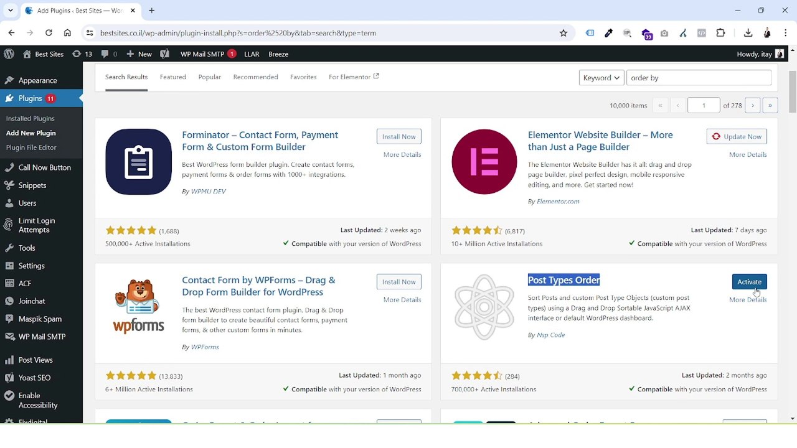Open the IP lookup extension
The image size is (797, 448).
(x=627, y=33)
